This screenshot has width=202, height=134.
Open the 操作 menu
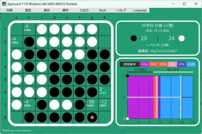(x=65, y=10)
